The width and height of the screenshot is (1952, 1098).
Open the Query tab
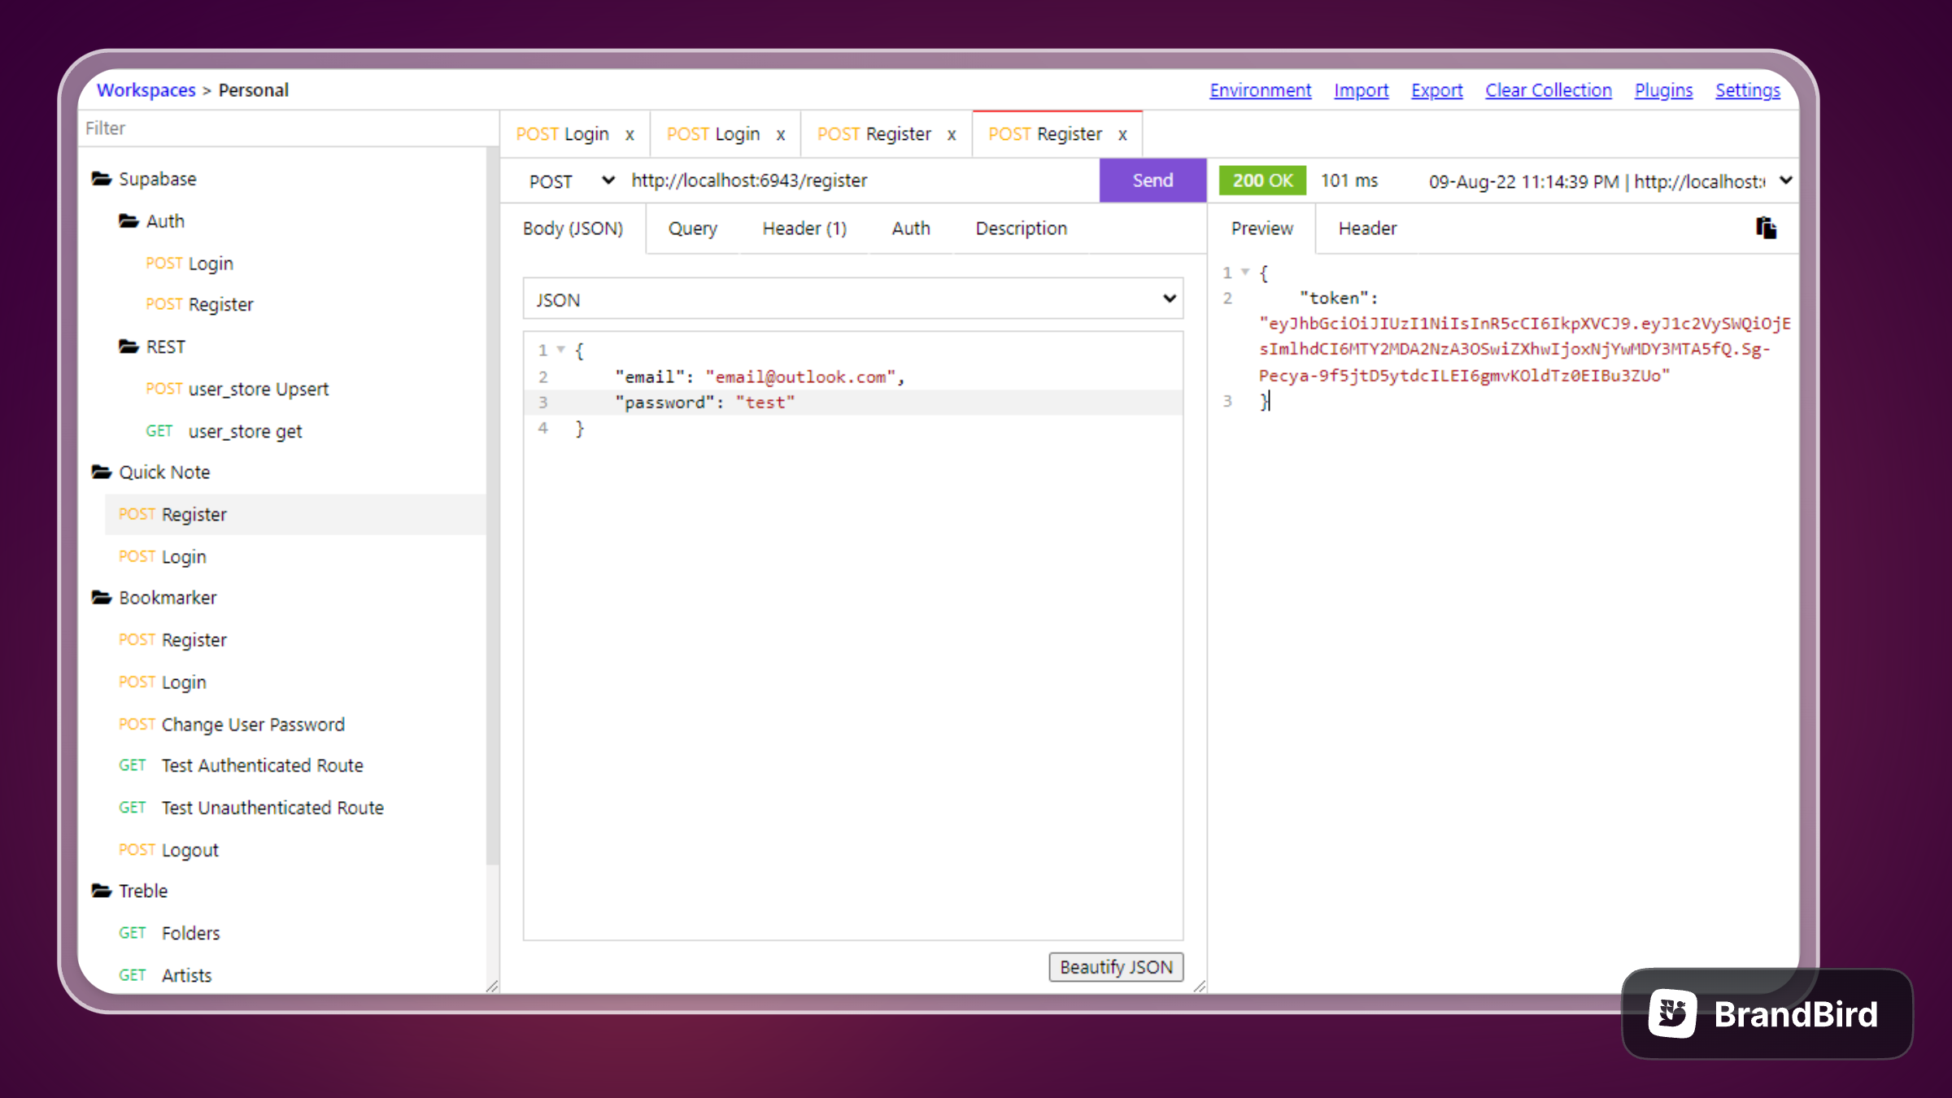[693, 229]
